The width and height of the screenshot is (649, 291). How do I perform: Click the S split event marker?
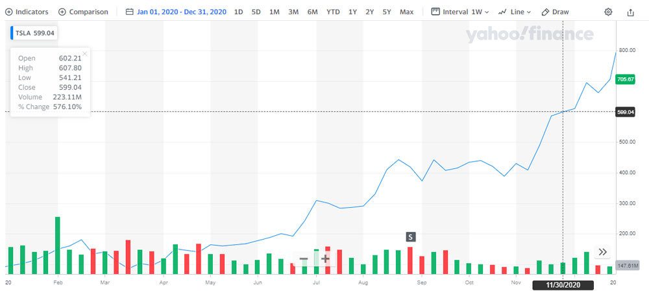pyautogui.click(x=410, y=237)
